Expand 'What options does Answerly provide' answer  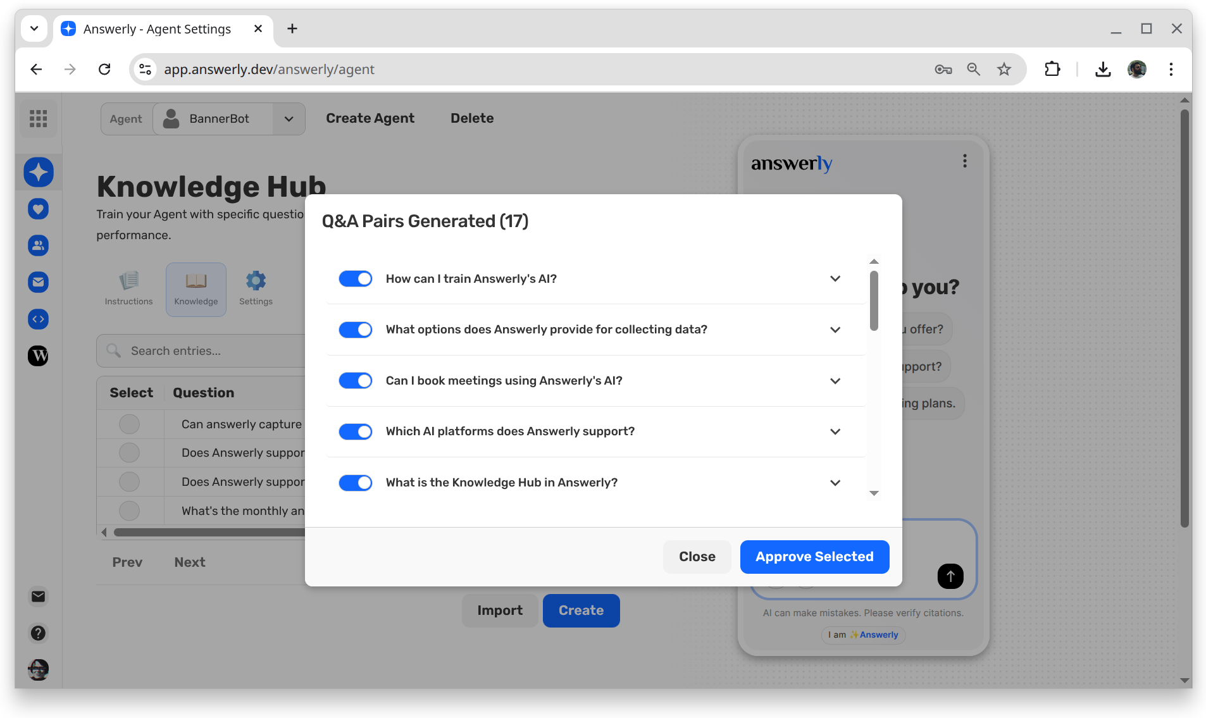835,330
